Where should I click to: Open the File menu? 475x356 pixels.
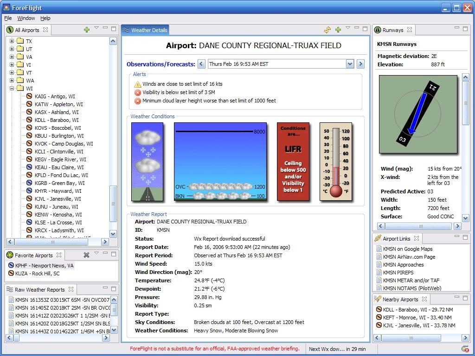click(8, 18)
